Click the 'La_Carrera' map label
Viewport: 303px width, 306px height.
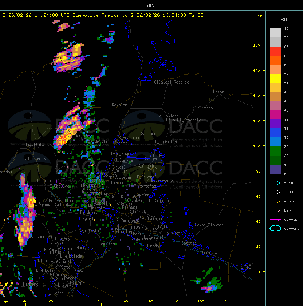(x=41, y=237)
